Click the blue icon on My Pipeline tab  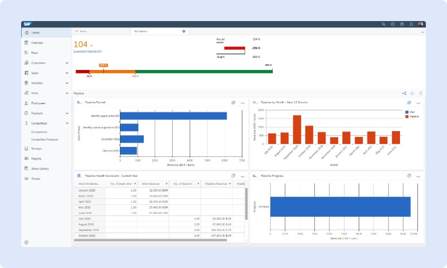coord(183,31)
